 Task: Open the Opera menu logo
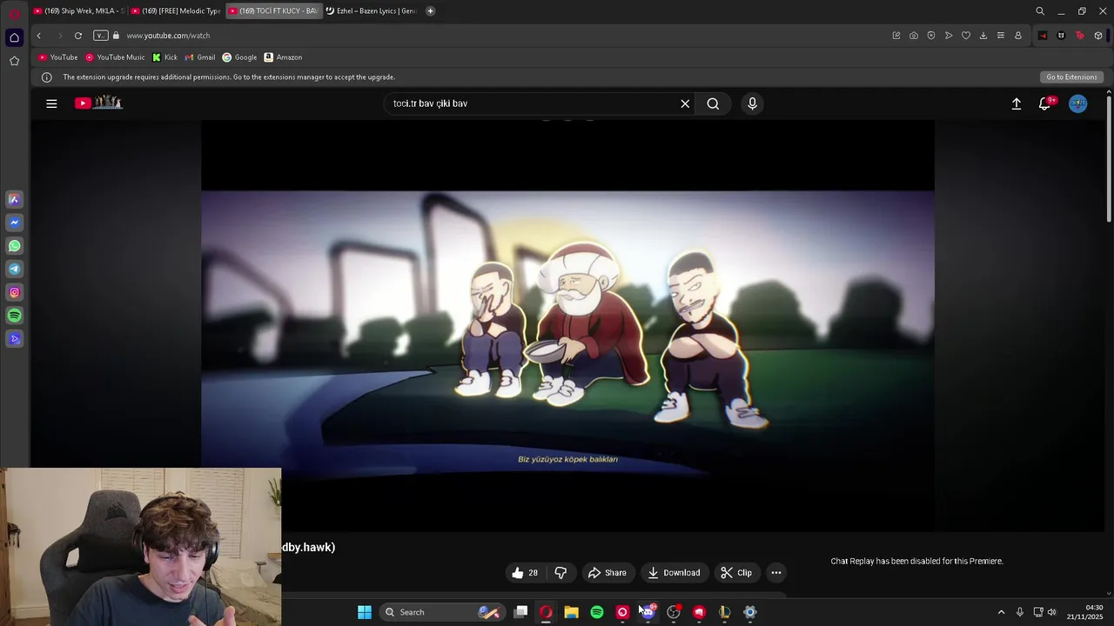click(x=14, y=13)
